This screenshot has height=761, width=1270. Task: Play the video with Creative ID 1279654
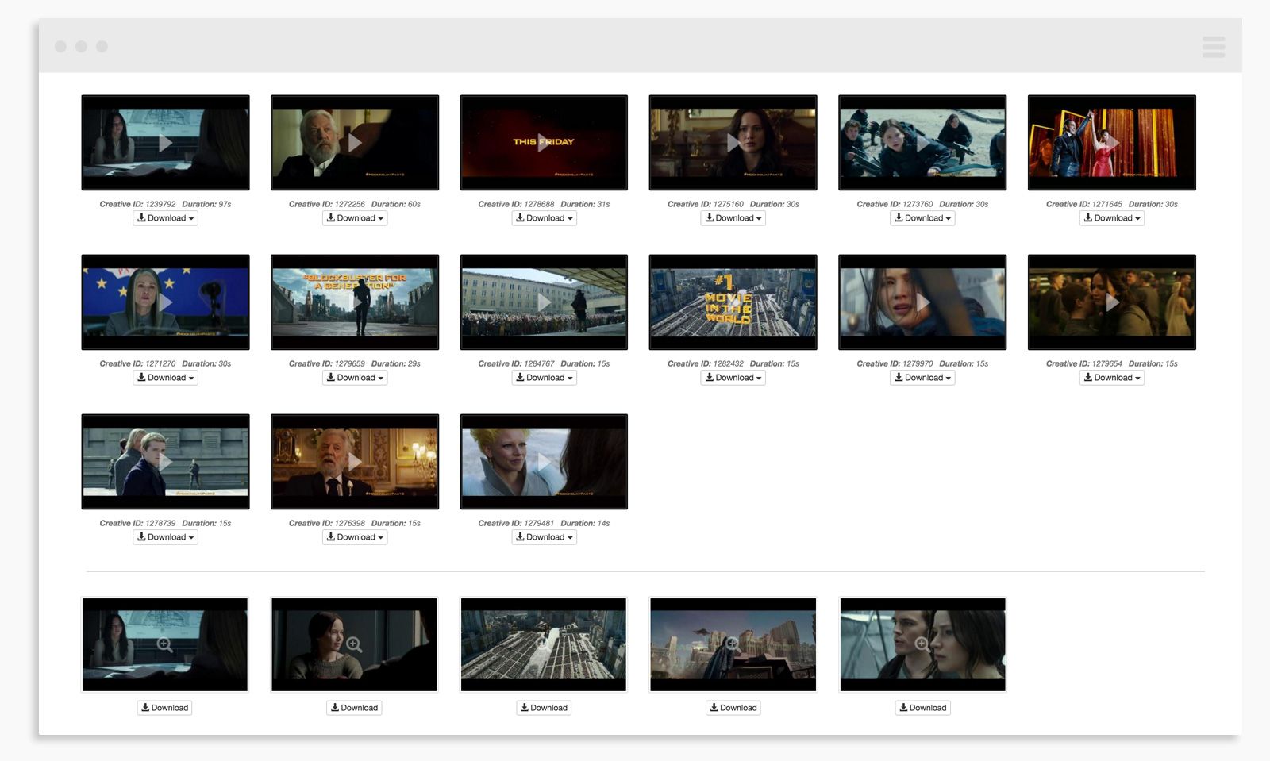[x=1112, y=302]
